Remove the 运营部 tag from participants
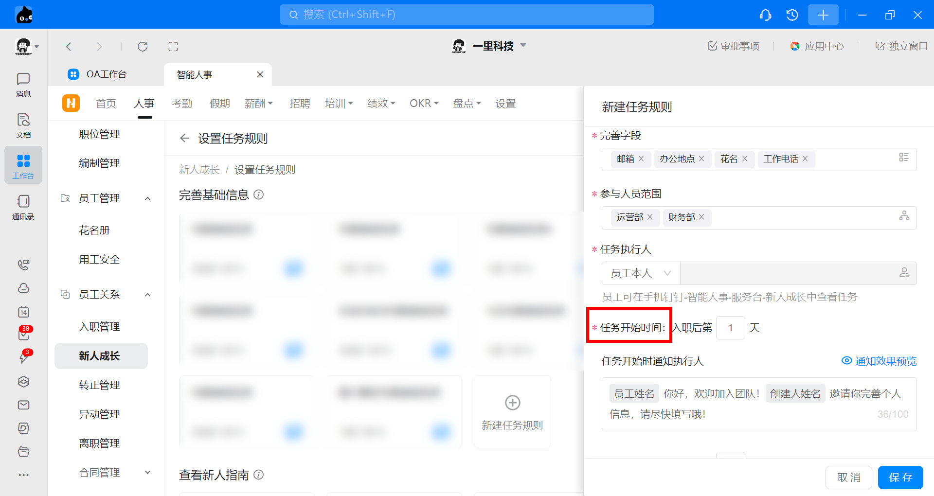The width and height of the screenshot is (934, 496). pyautogui.click(x=650, y=217)
